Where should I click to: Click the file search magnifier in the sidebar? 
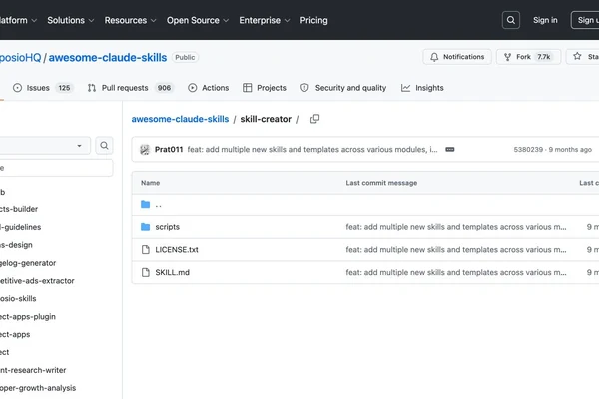(x=104, y=145)
